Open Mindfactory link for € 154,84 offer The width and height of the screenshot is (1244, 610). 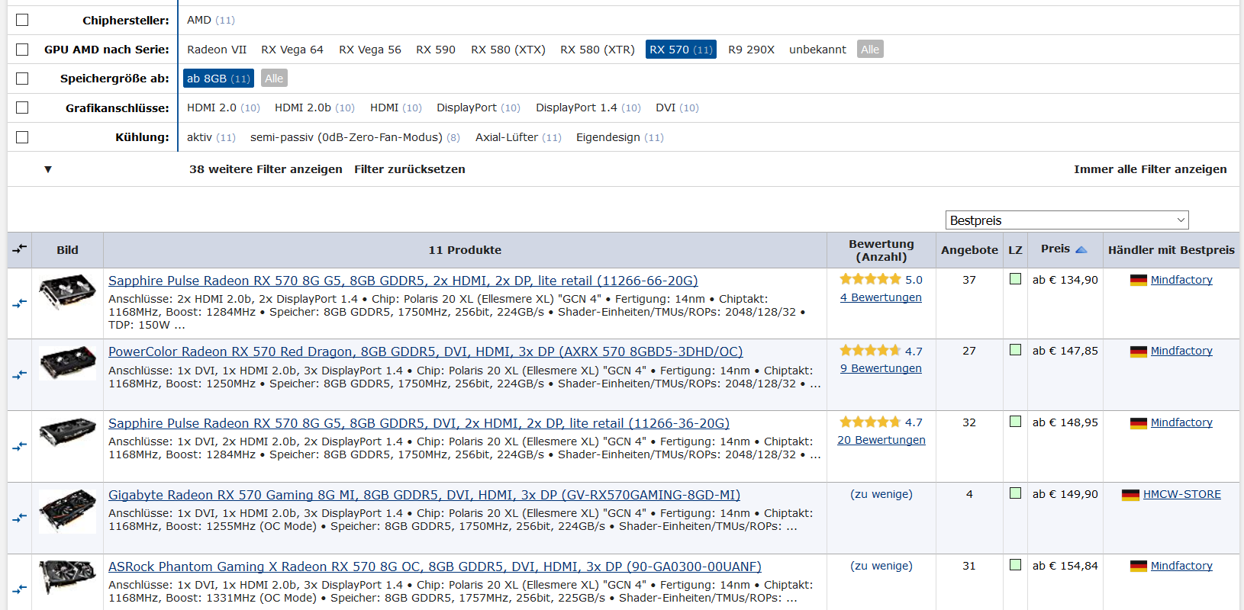(x=1181, y=566)
